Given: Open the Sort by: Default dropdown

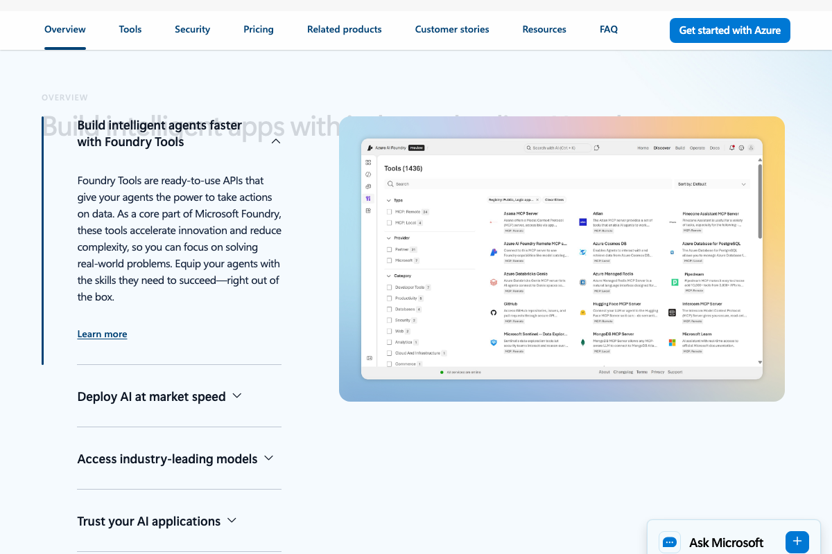Looking at the screenshot, I should tap(712, 184).
